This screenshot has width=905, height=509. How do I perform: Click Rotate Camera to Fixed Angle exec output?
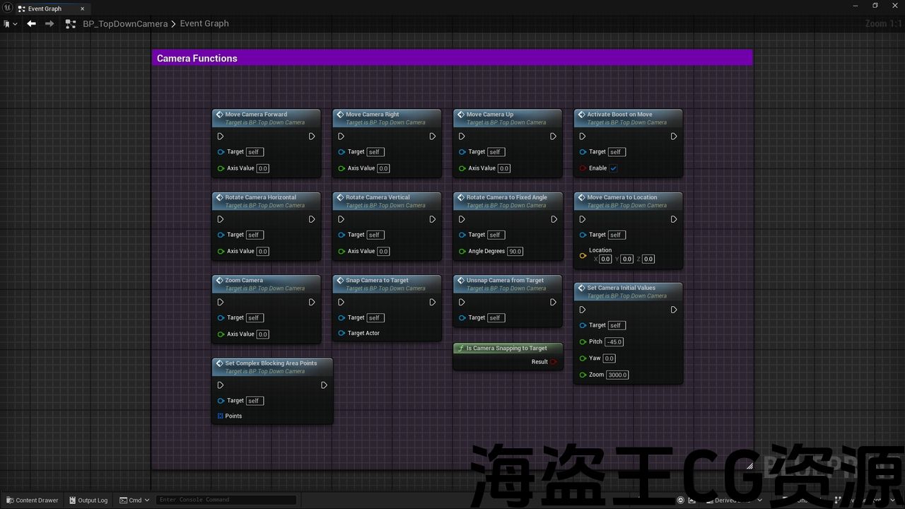[554, 219]
